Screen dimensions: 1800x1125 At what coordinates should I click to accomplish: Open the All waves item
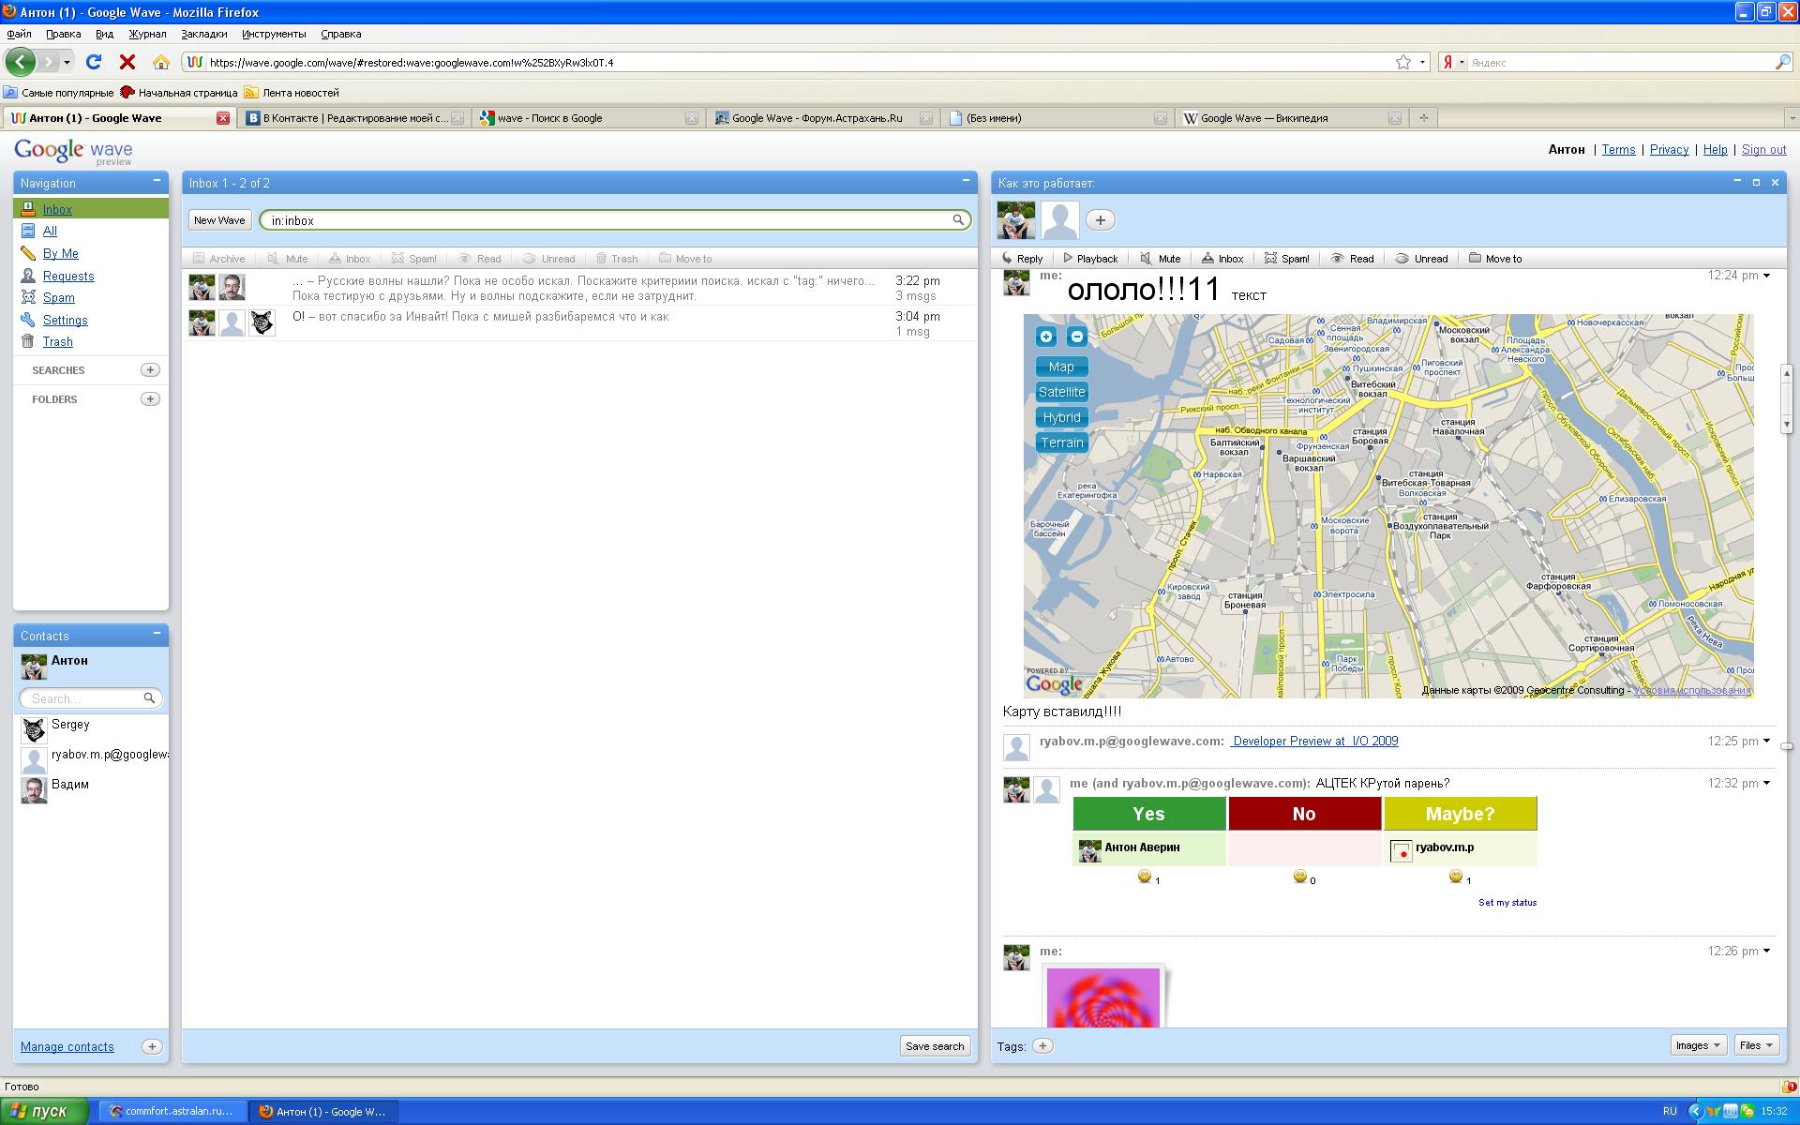coord(50,231)
